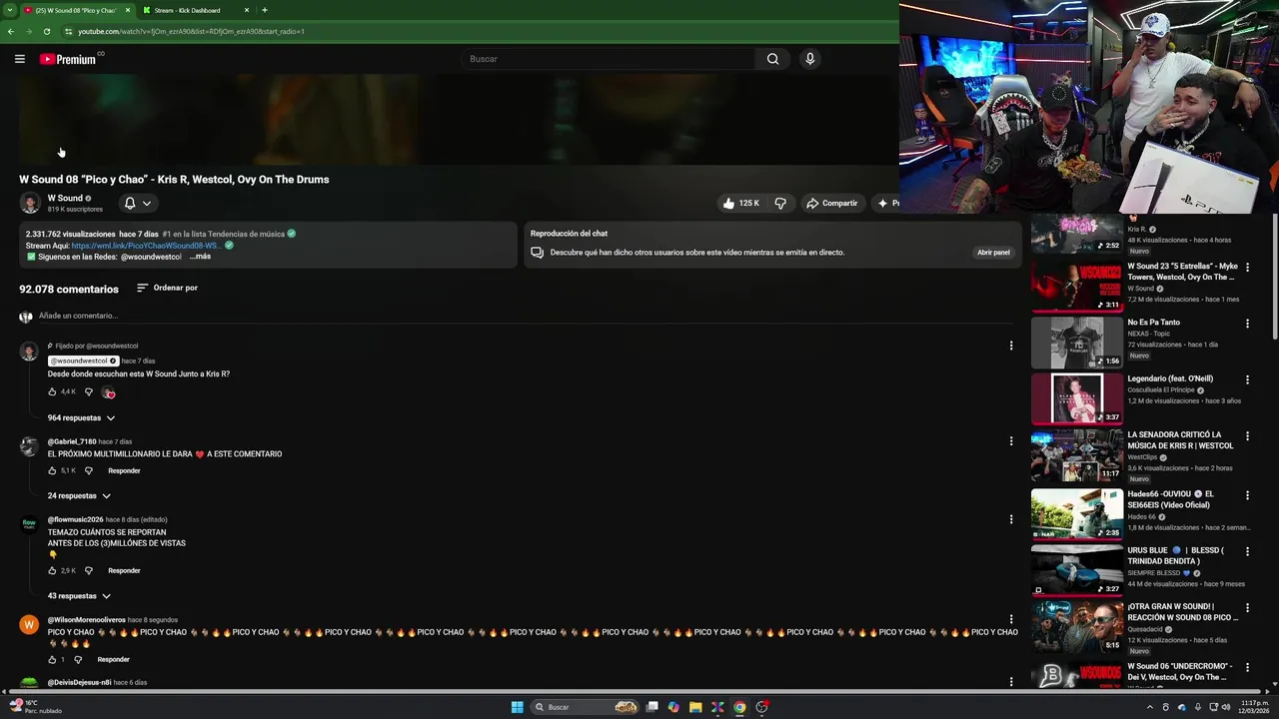Like flowmusic2026's comment
This screenshot has width=1279, height=719.
53,570
